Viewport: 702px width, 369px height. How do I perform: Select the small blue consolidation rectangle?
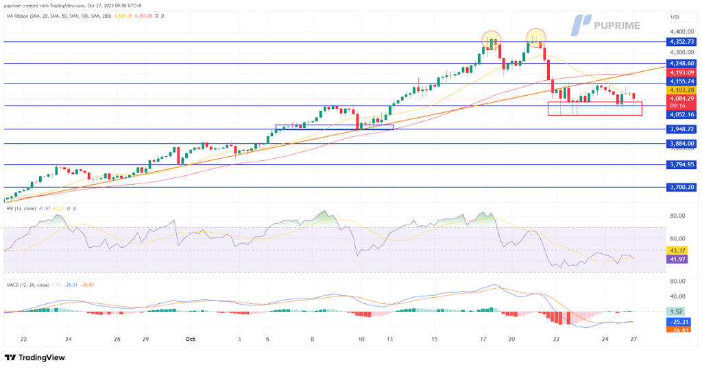(x=334, y=127)
